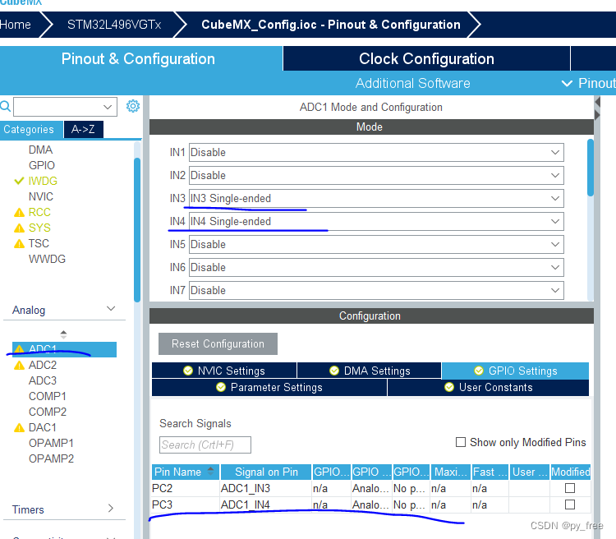Screen dimensions: 616x539
Task: Check Modified box for PC2 row
Action: (570, 488)
